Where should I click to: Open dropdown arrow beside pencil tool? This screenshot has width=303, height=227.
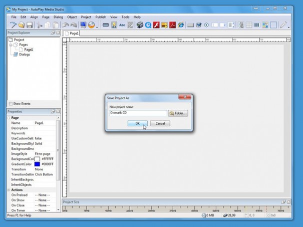click(x=288, y=27)
